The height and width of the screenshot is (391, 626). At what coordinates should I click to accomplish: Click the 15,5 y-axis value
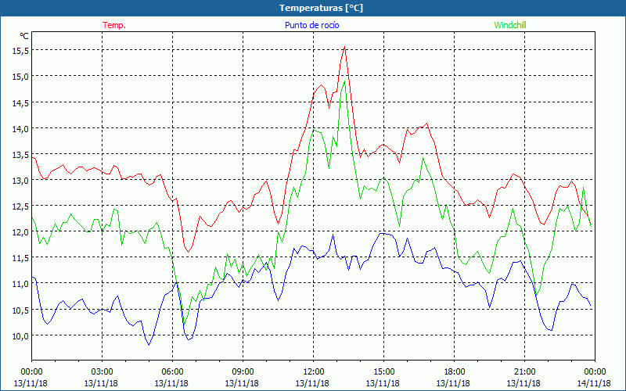pos(21,50)
